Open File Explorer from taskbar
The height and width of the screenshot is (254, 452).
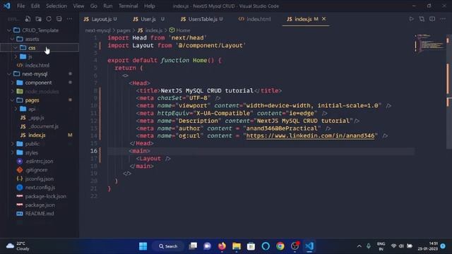coord(237,246)
